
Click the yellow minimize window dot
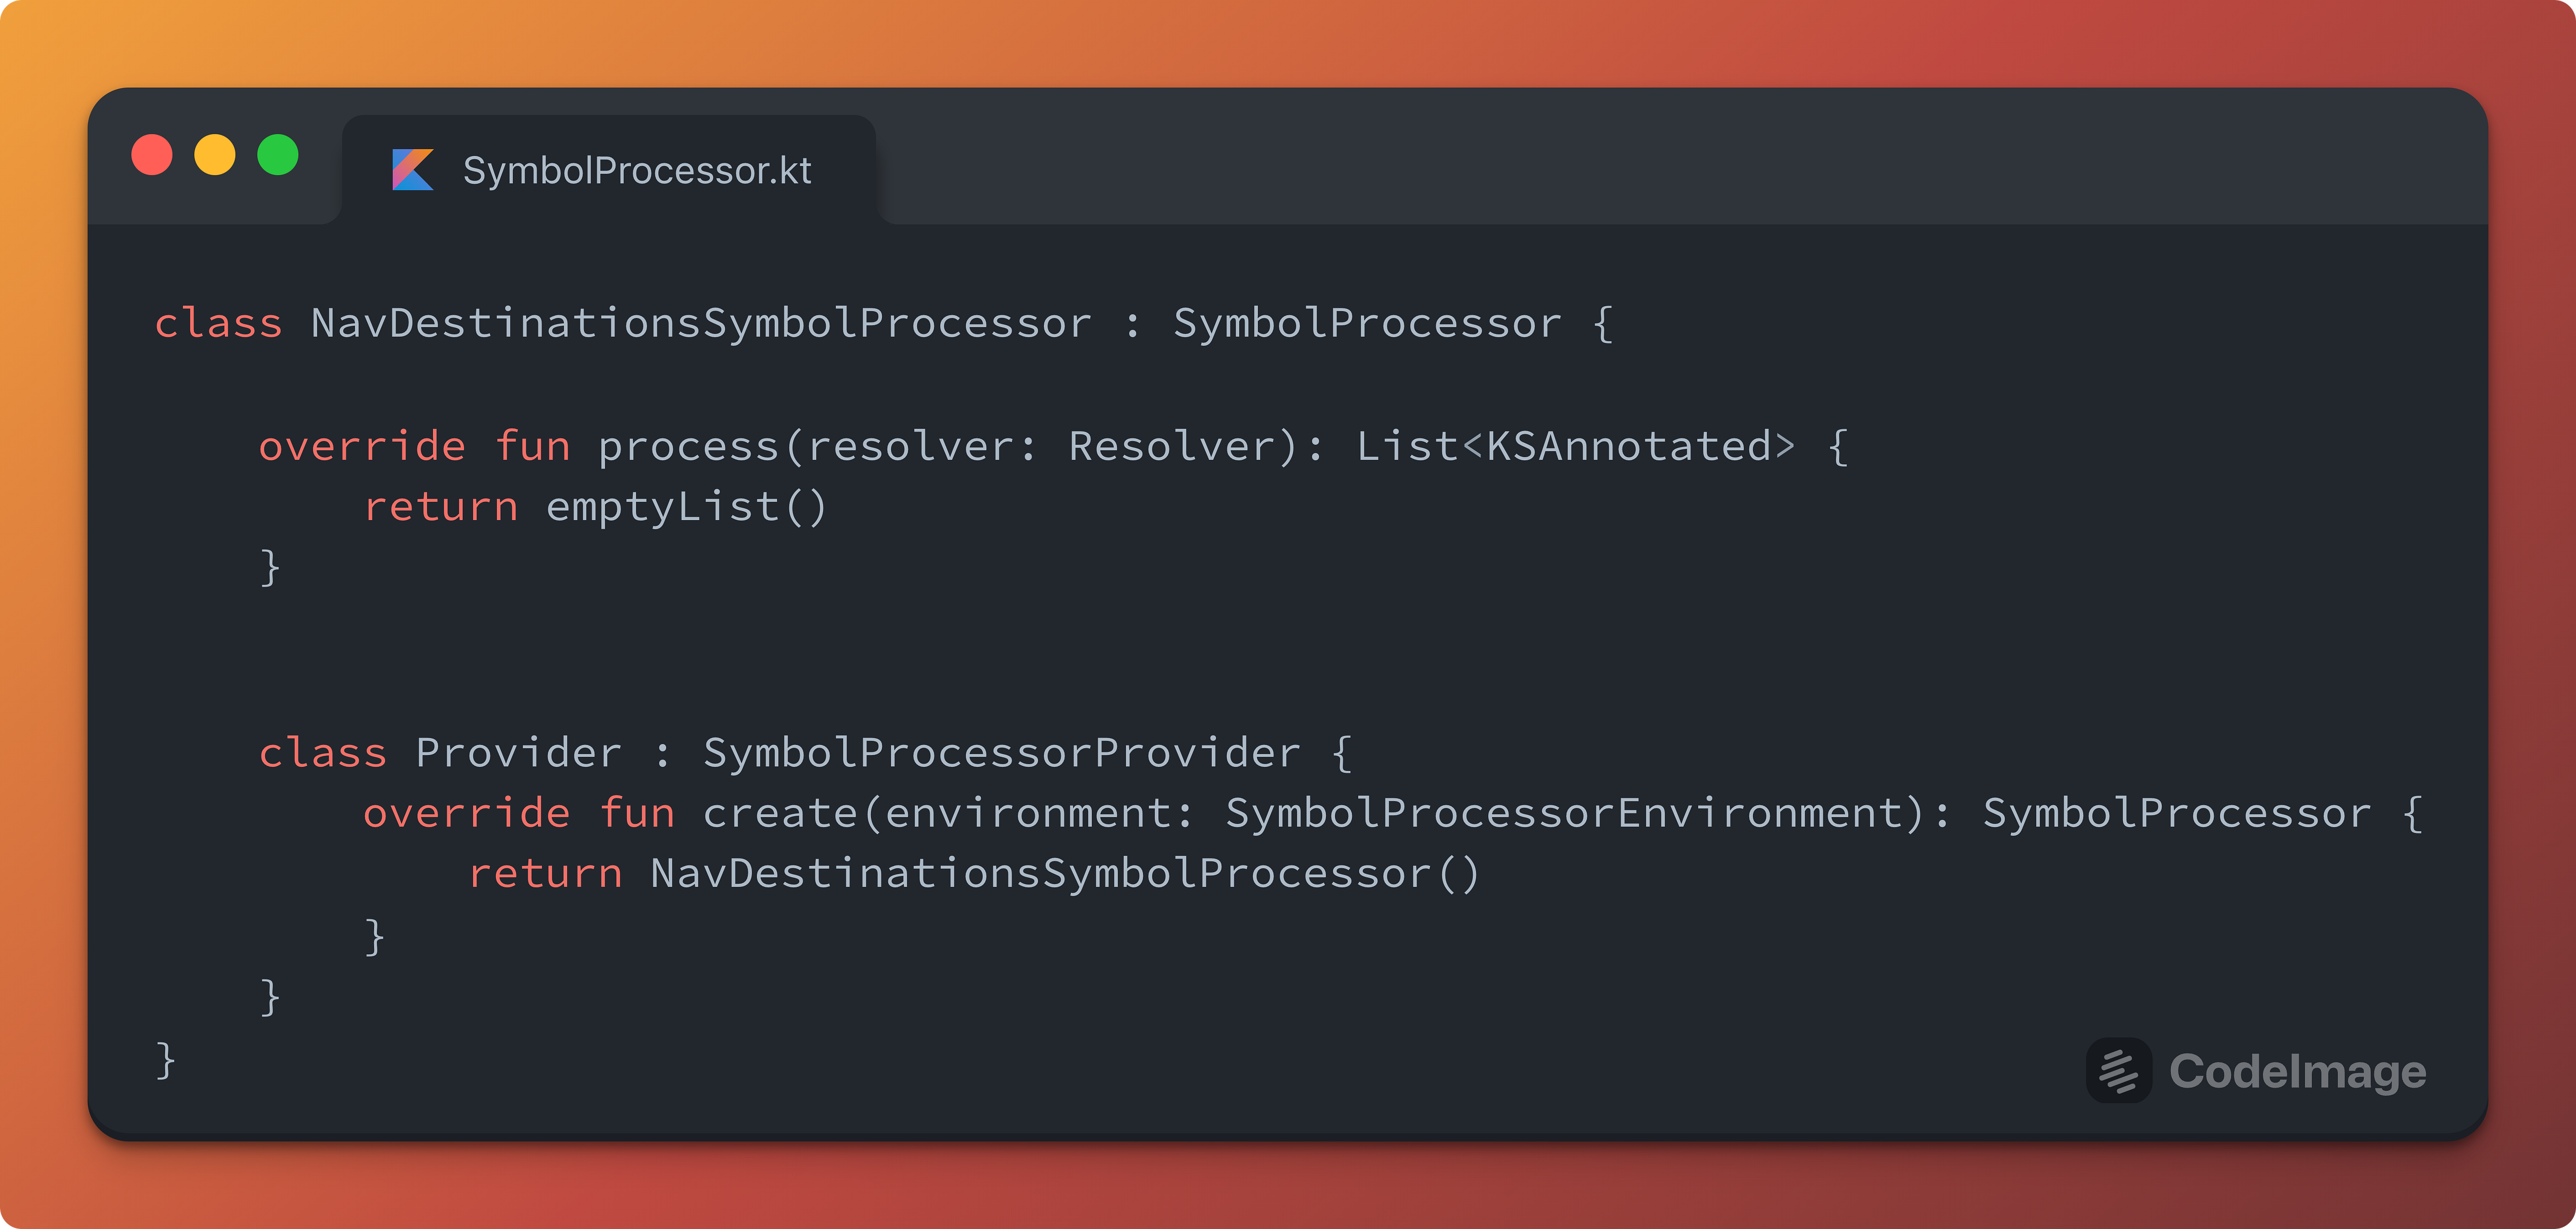click(215, 155)
